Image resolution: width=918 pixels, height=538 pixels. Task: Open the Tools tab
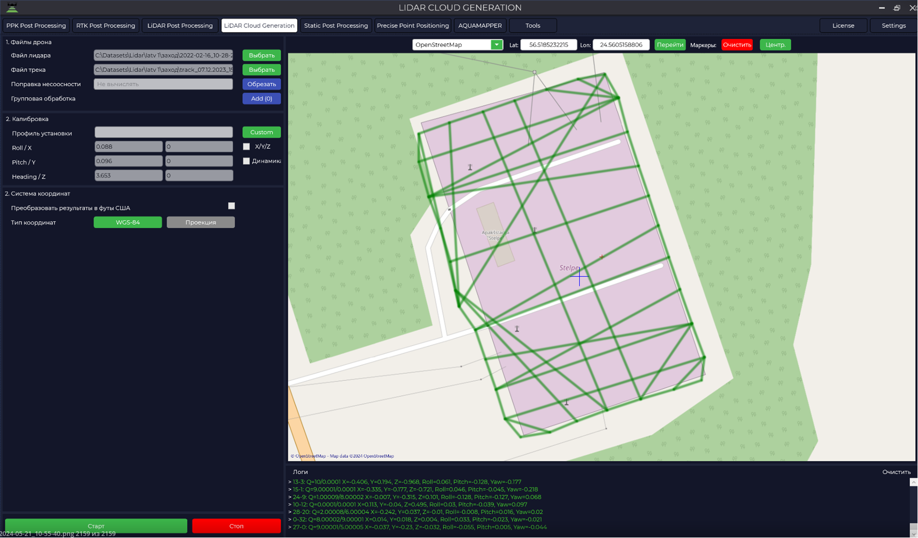[x=533, y=25]
